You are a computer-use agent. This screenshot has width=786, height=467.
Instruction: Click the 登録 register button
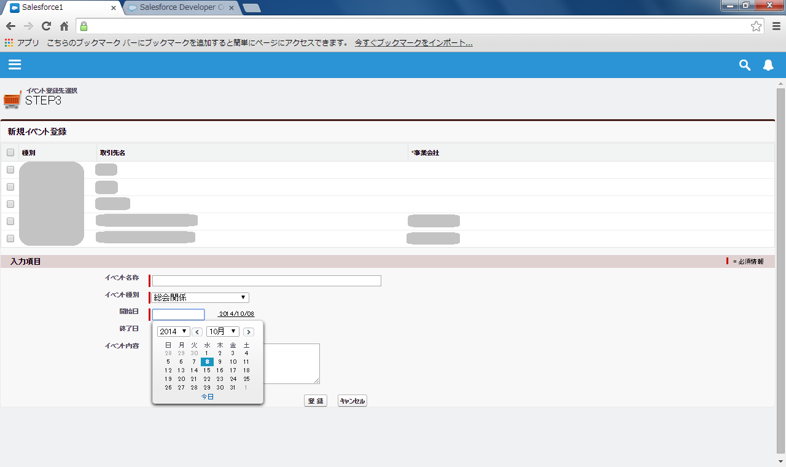point(316,401)
